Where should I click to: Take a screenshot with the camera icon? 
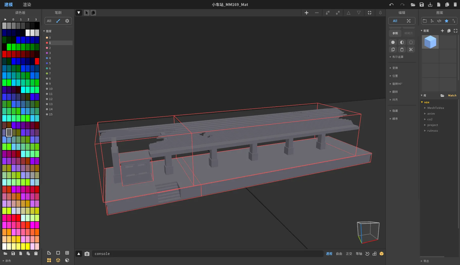point(87,254)
